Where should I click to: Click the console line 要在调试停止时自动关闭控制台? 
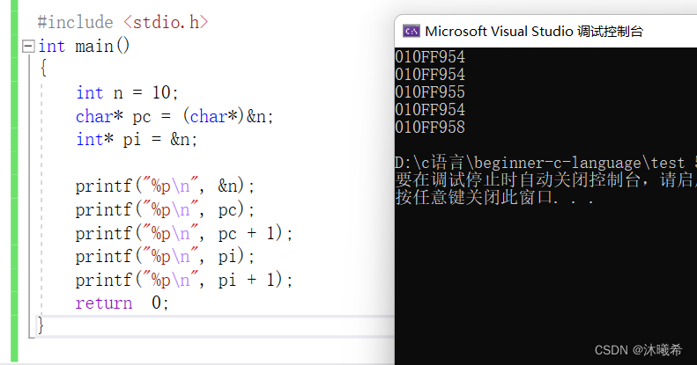pyautogui.click(x=518, y=179)
